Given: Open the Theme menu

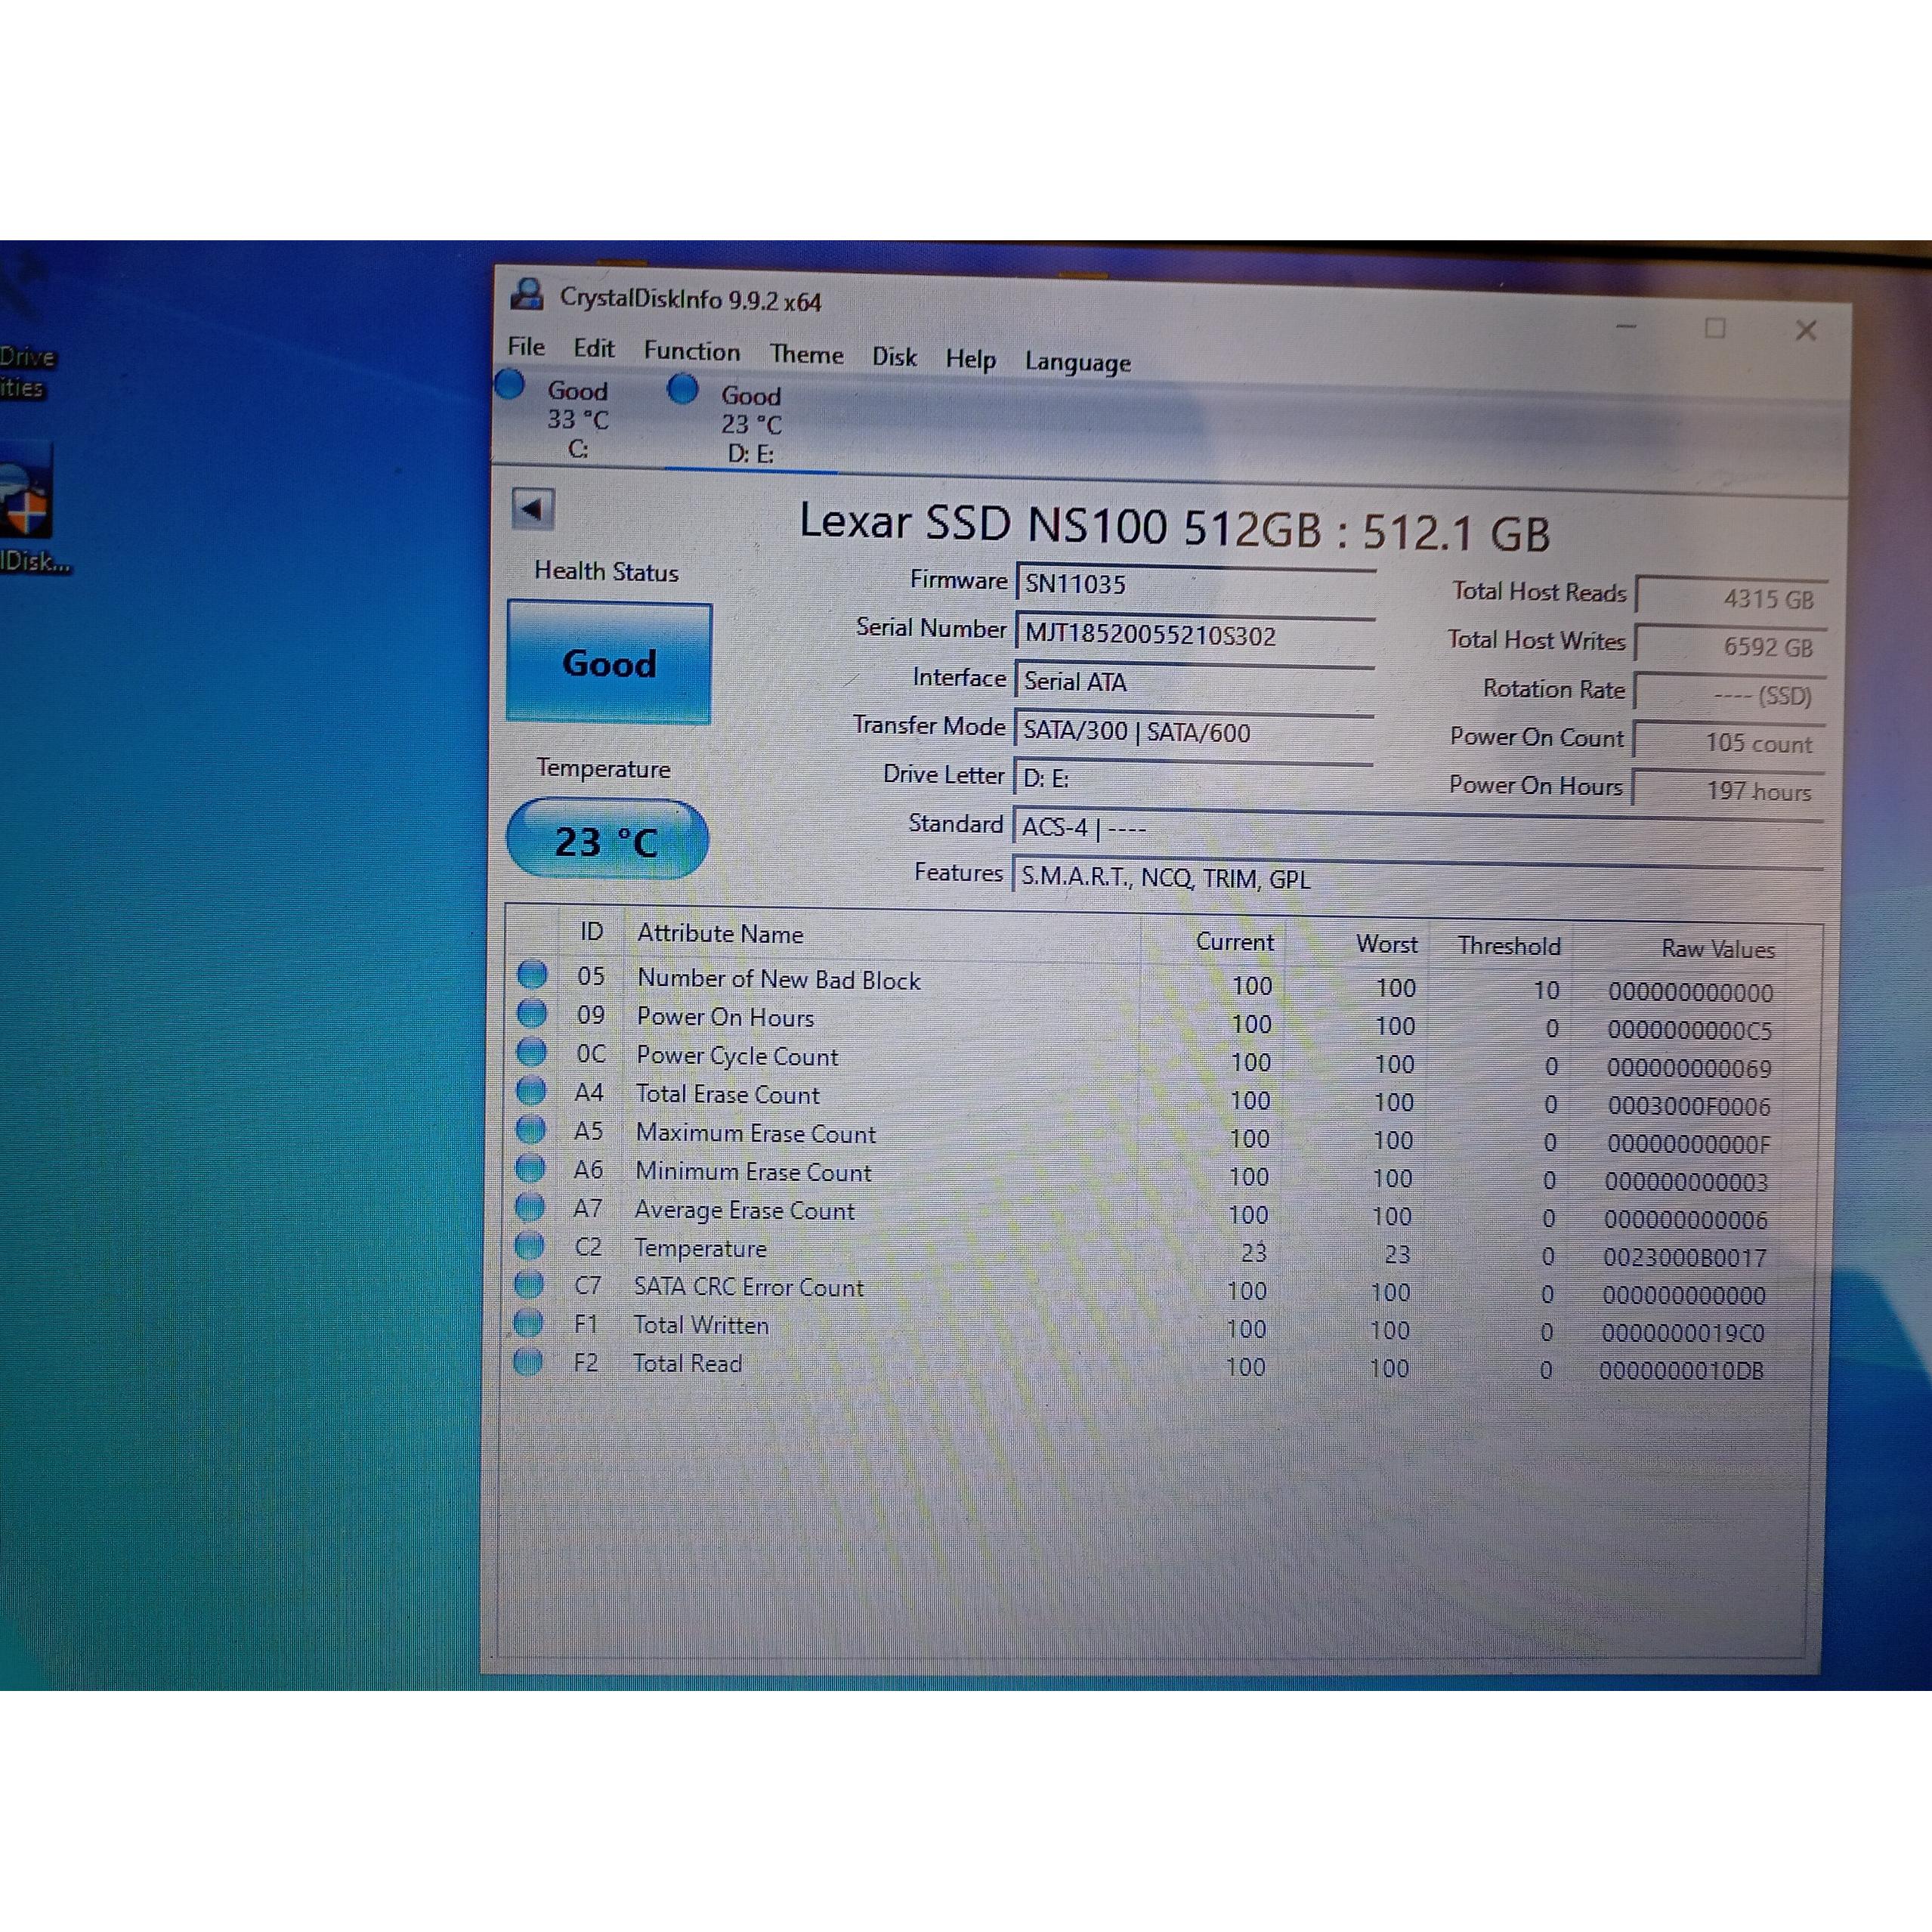Looking at the screenshot, I should point(806,354).
